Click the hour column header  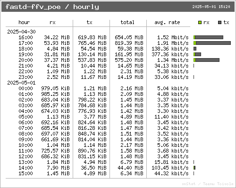24,22
